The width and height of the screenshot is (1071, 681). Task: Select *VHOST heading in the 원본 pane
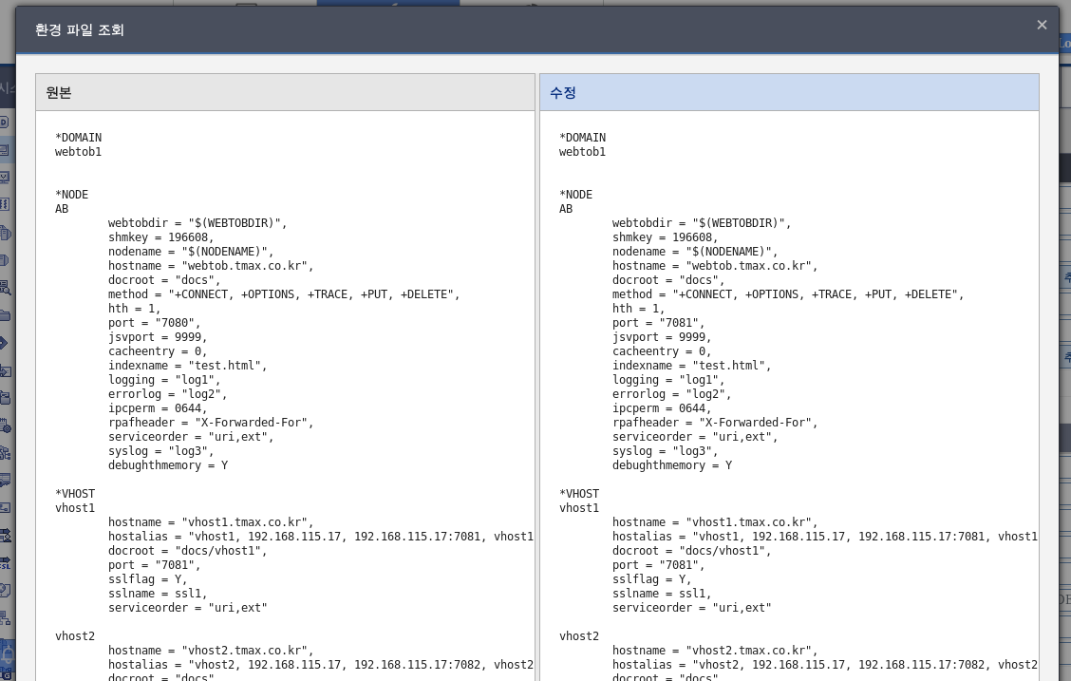tap(75, 494)
